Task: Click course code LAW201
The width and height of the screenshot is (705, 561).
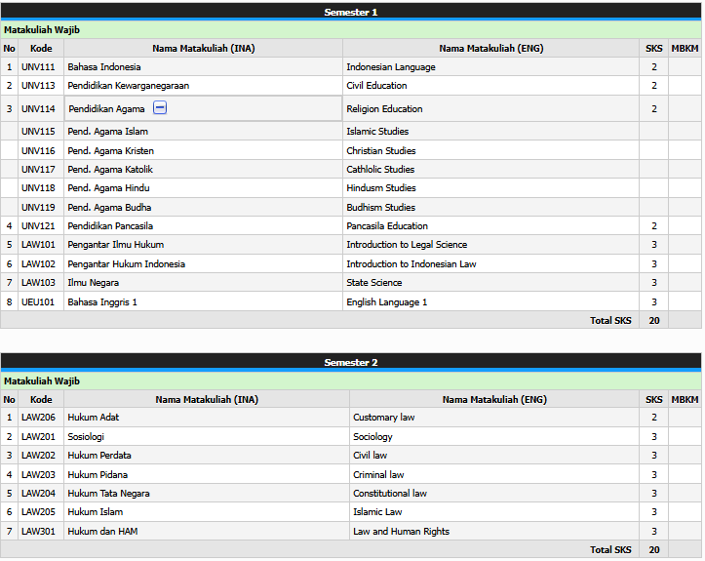Action: pos(38,437)
